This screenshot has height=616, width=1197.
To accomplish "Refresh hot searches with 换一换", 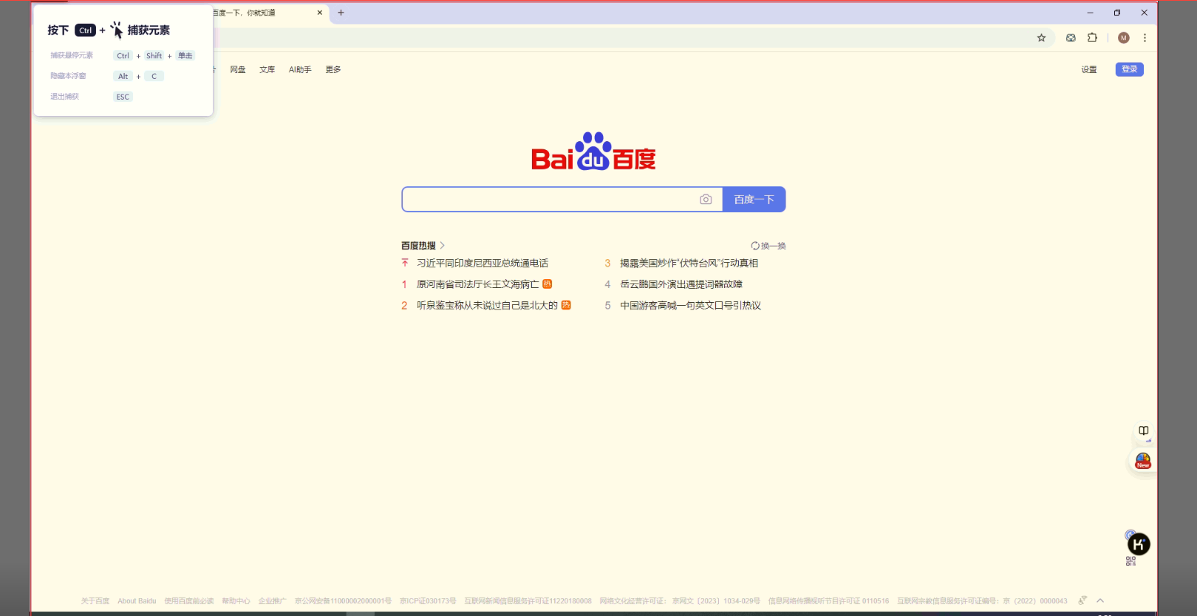I will tap(768, 246).
